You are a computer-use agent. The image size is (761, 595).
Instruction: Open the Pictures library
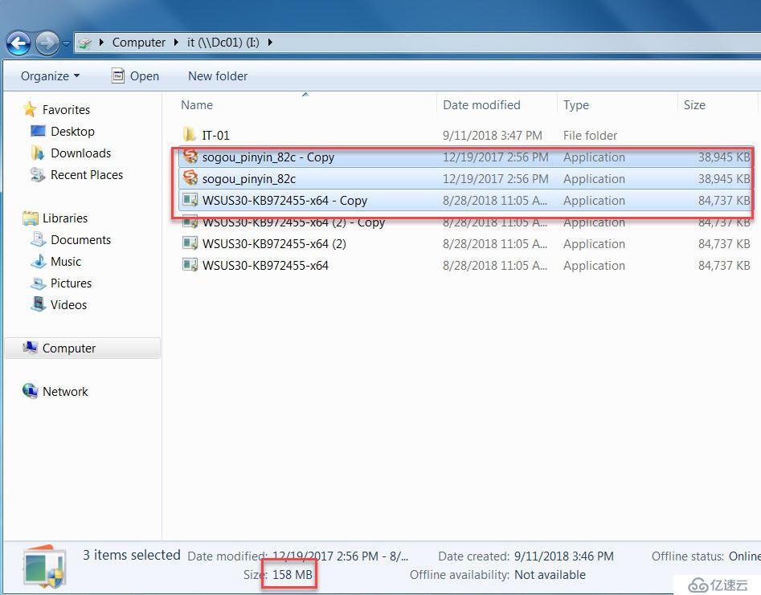tap(71, 283)
